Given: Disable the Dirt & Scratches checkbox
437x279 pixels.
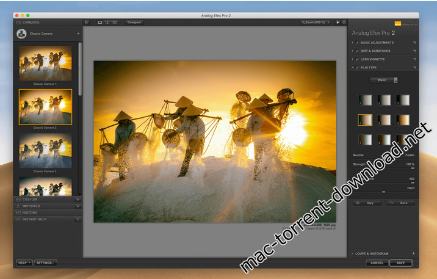Looking at the screenshot, I should (358, 51).
